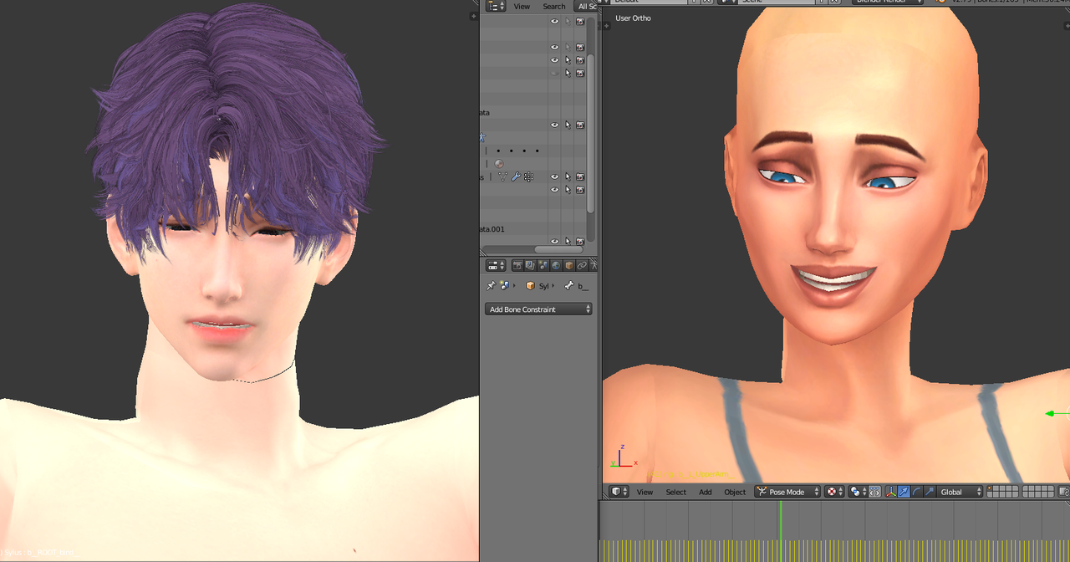Open the Constraints chain-link properties tab
This screenshot has height=562, width=1070.
(582, 265)
